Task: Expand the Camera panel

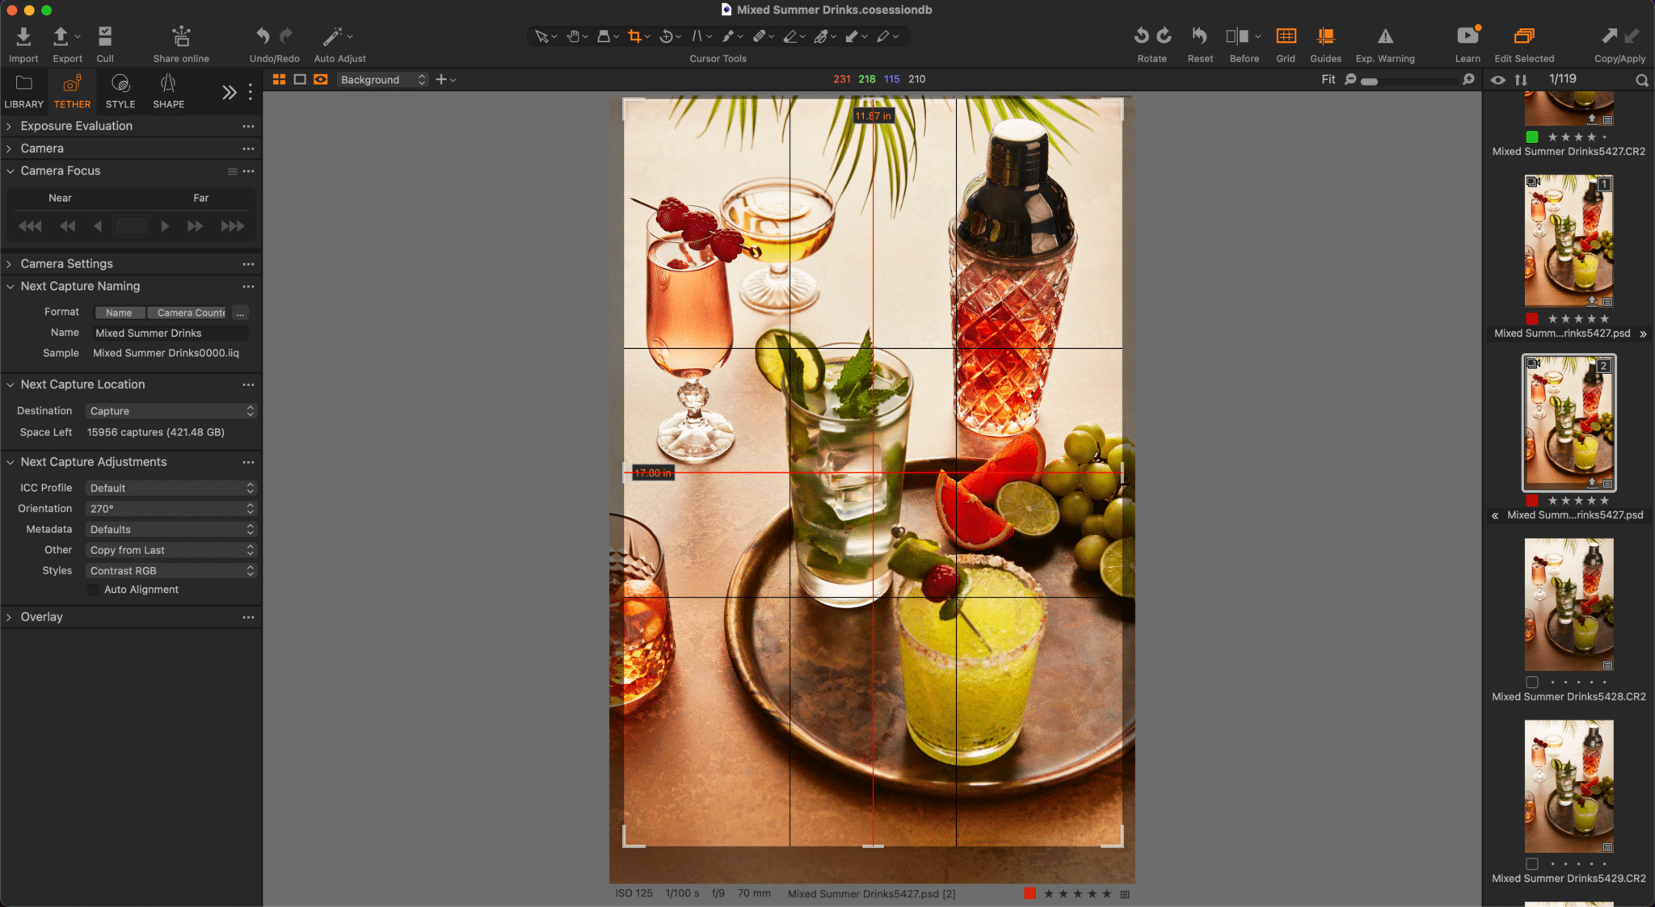Action: [x=10, y=149]
